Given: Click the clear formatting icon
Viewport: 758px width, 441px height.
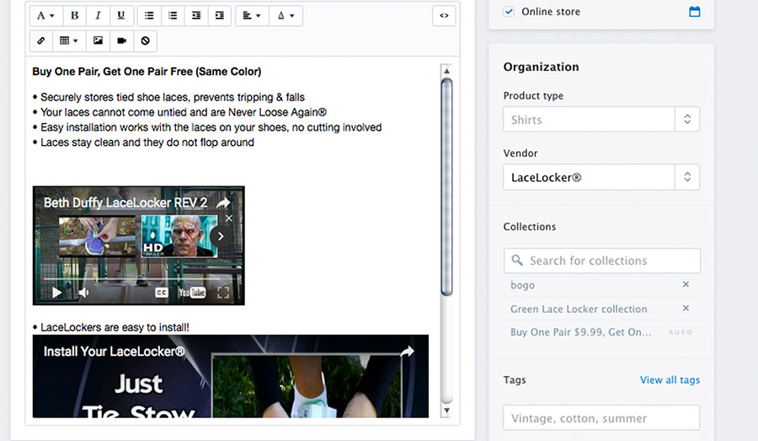Looking at the screenshot, I should (145, 40).
